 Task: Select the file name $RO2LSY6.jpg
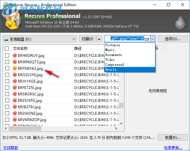point(30,75)
